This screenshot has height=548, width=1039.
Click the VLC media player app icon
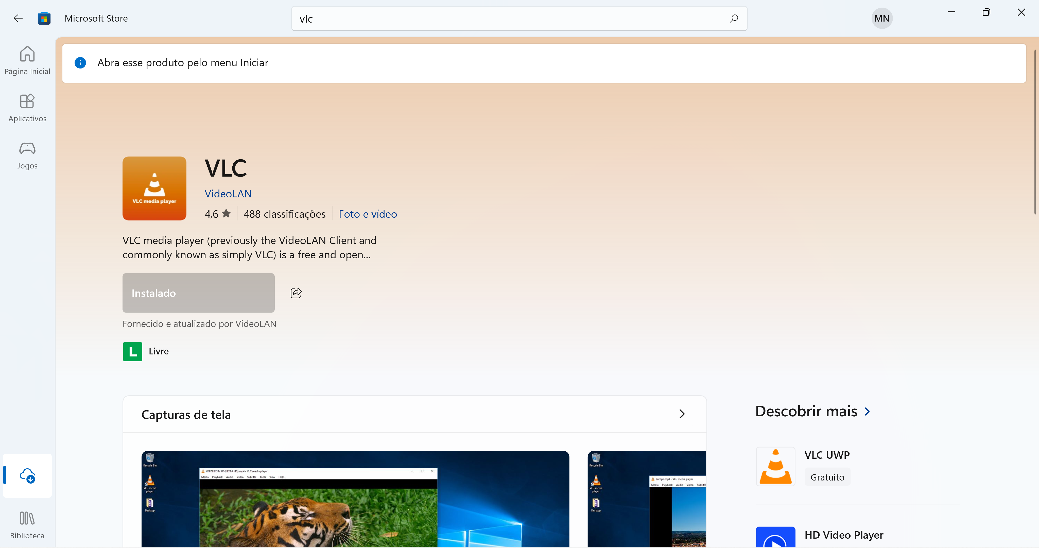click(154, 189)
